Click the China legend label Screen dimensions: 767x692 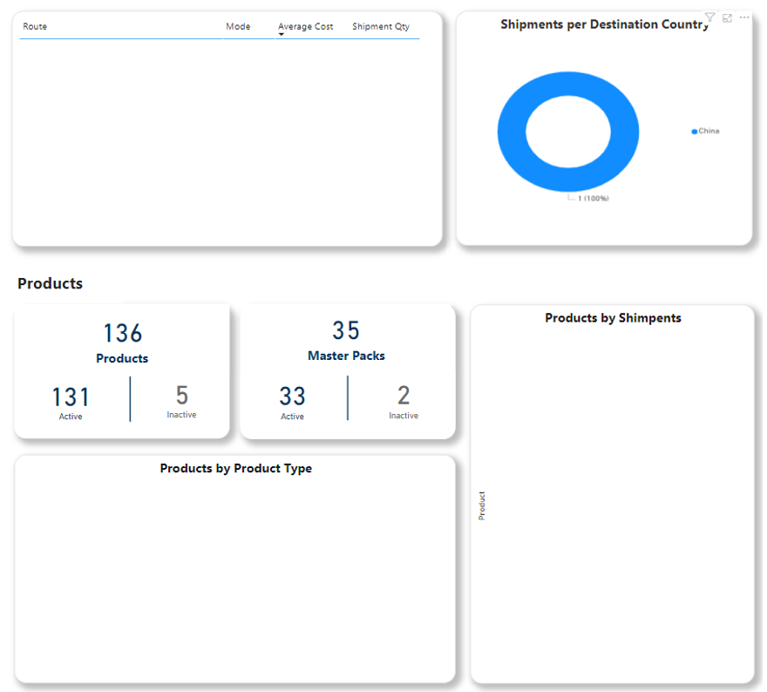[x=709, y=131]
